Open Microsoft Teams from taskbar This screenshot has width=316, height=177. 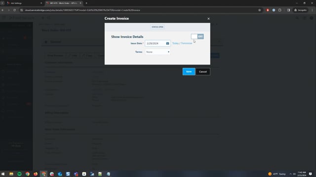click(76, 174)
